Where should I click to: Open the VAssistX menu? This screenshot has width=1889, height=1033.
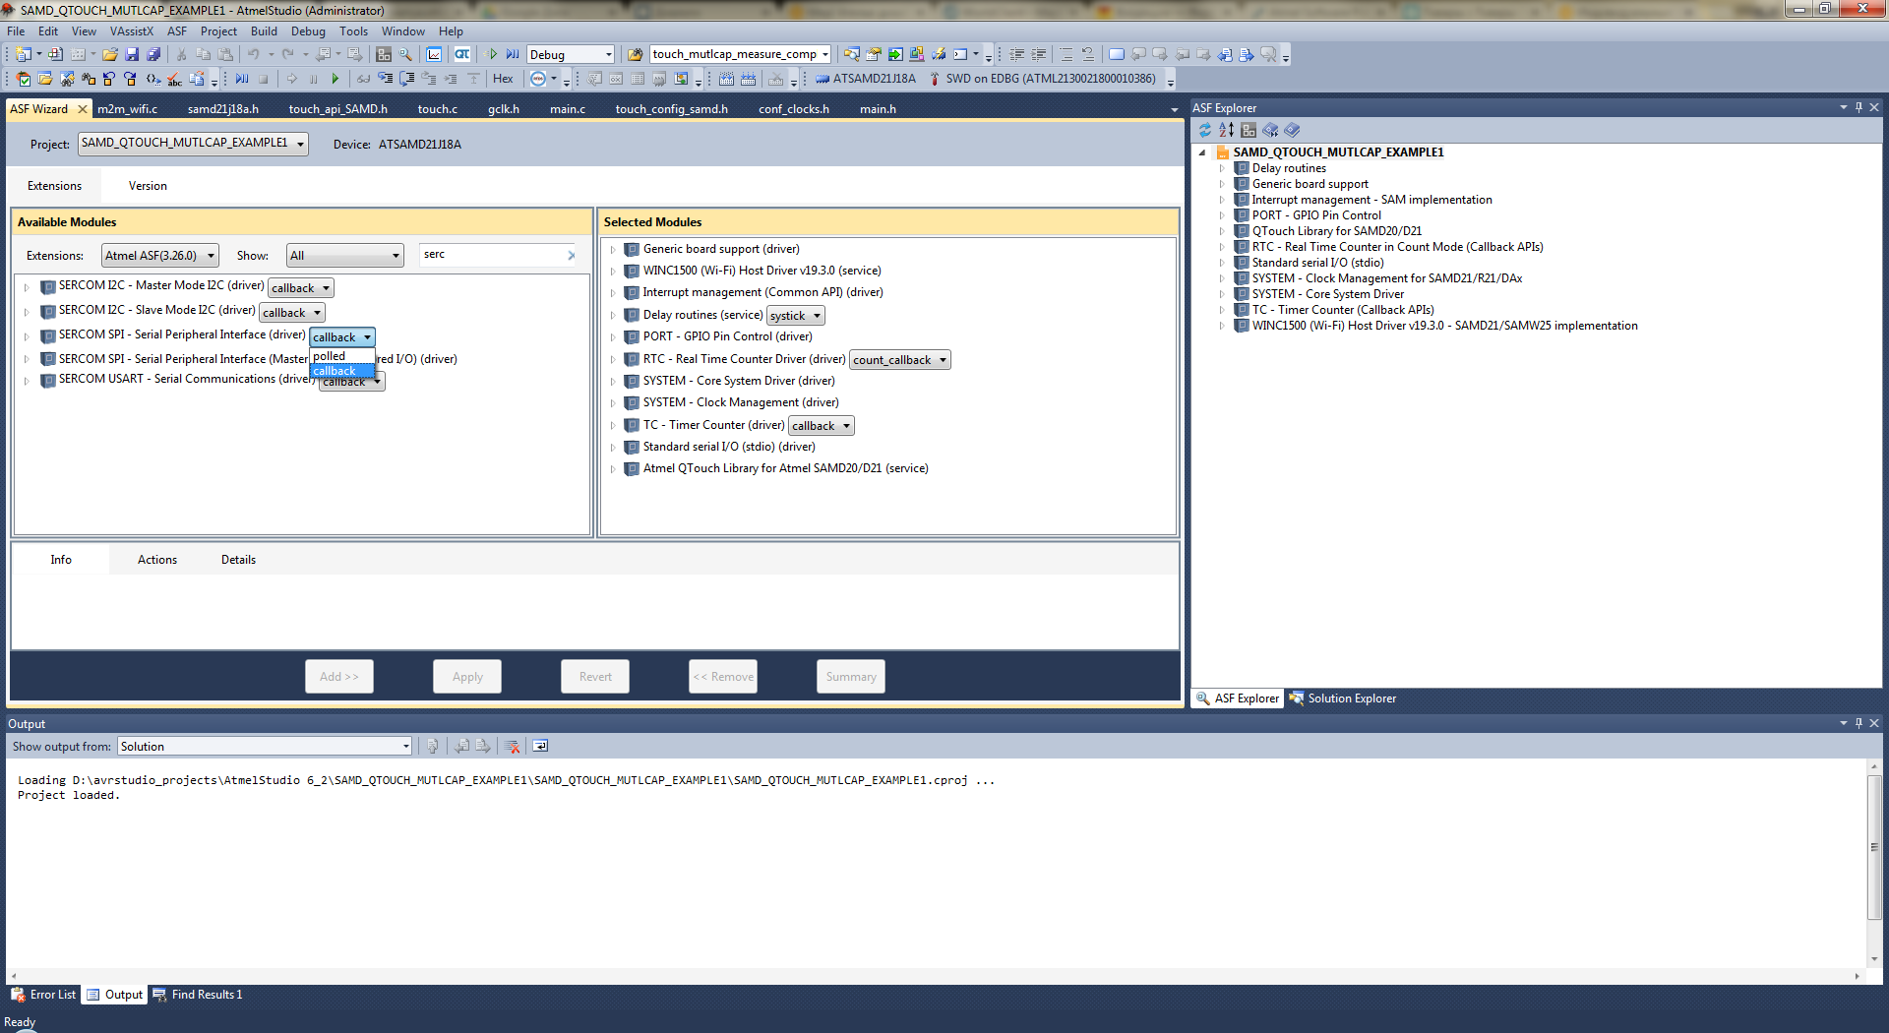[132, 31]
